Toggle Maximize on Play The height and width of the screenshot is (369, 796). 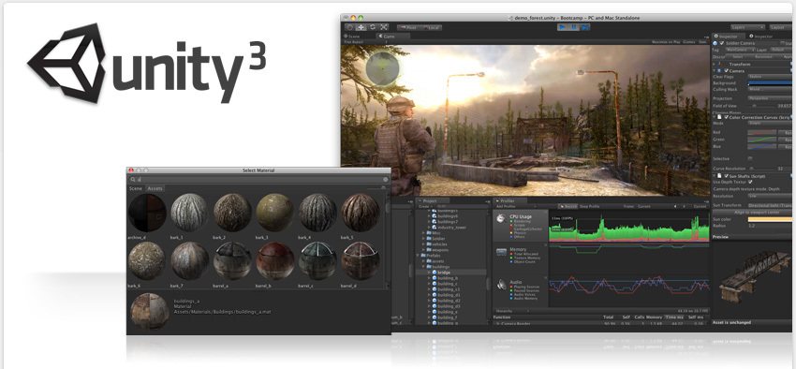(x=666, y=42)
